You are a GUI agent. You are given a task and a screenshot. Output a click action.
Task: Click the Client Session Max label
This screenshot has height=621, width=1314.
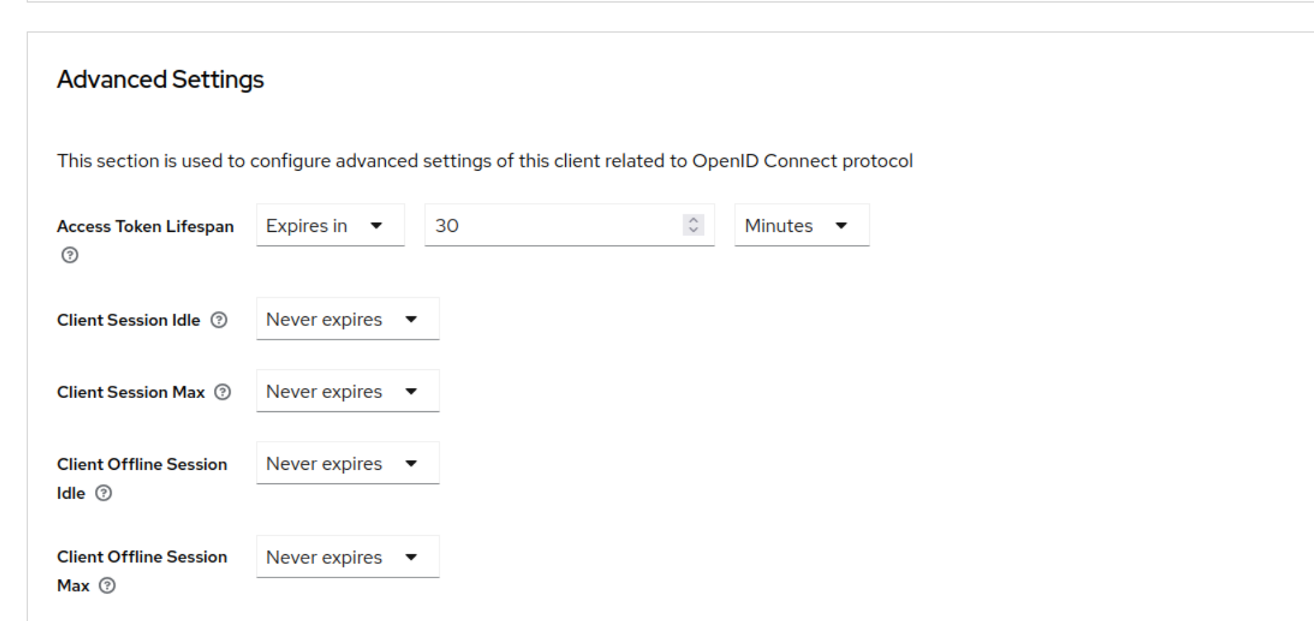[x=131, y=392]
